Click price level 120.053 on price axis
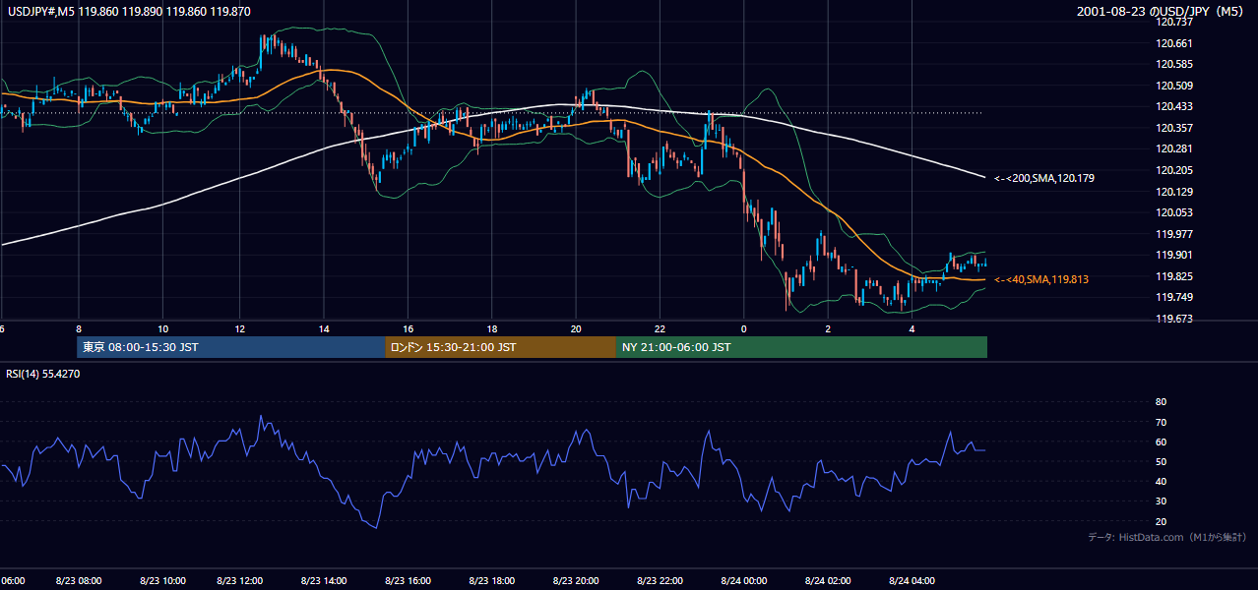1258x590 pixels. click(1173, 212)
